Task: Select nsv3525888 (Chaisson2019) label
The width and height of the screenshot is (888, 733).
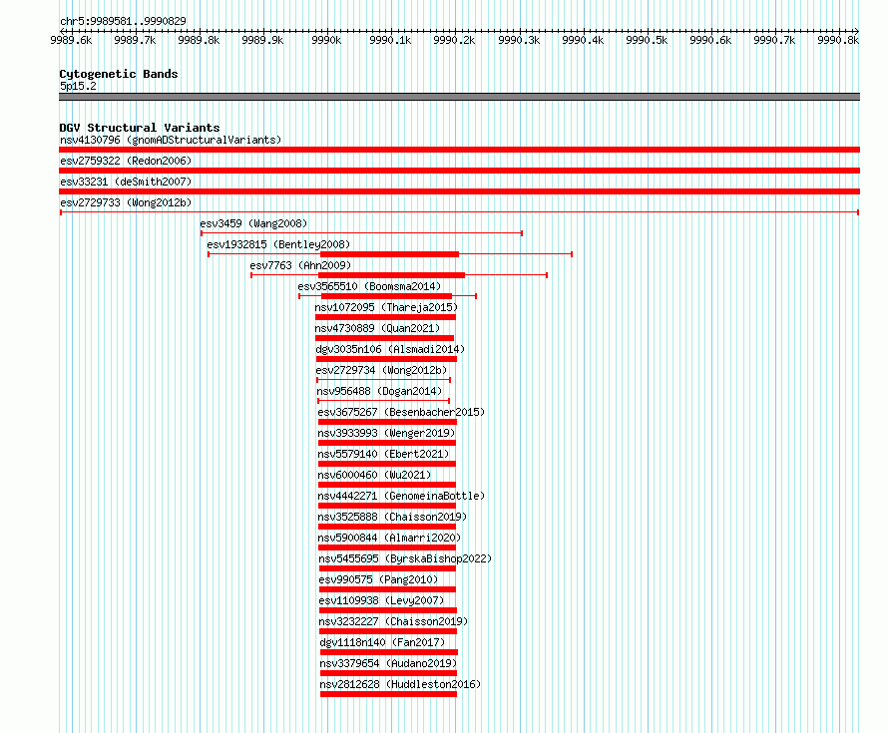Action: 392,517
